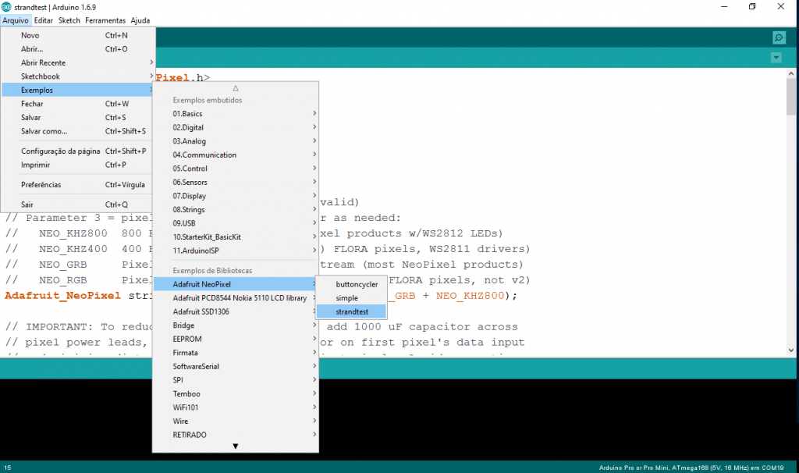Load the buttoncycler example
This screenshot has width=799, height=473.
tap(351, 284)
